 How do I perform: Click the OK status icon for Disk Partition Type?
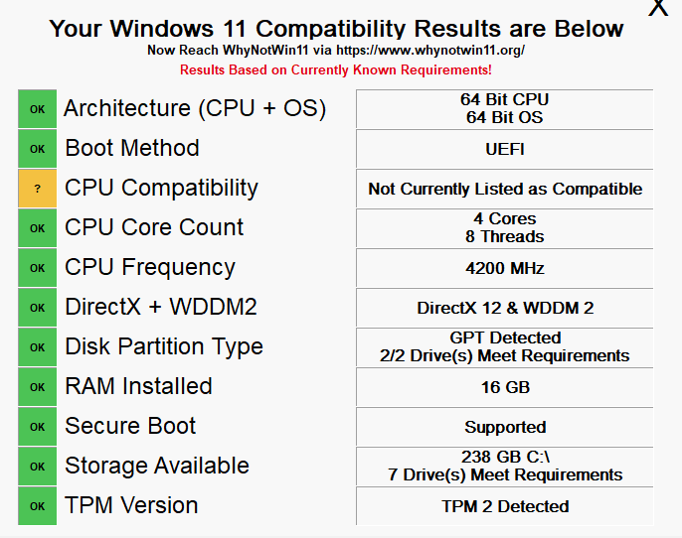pyautogui.click(x=38, y=347)
